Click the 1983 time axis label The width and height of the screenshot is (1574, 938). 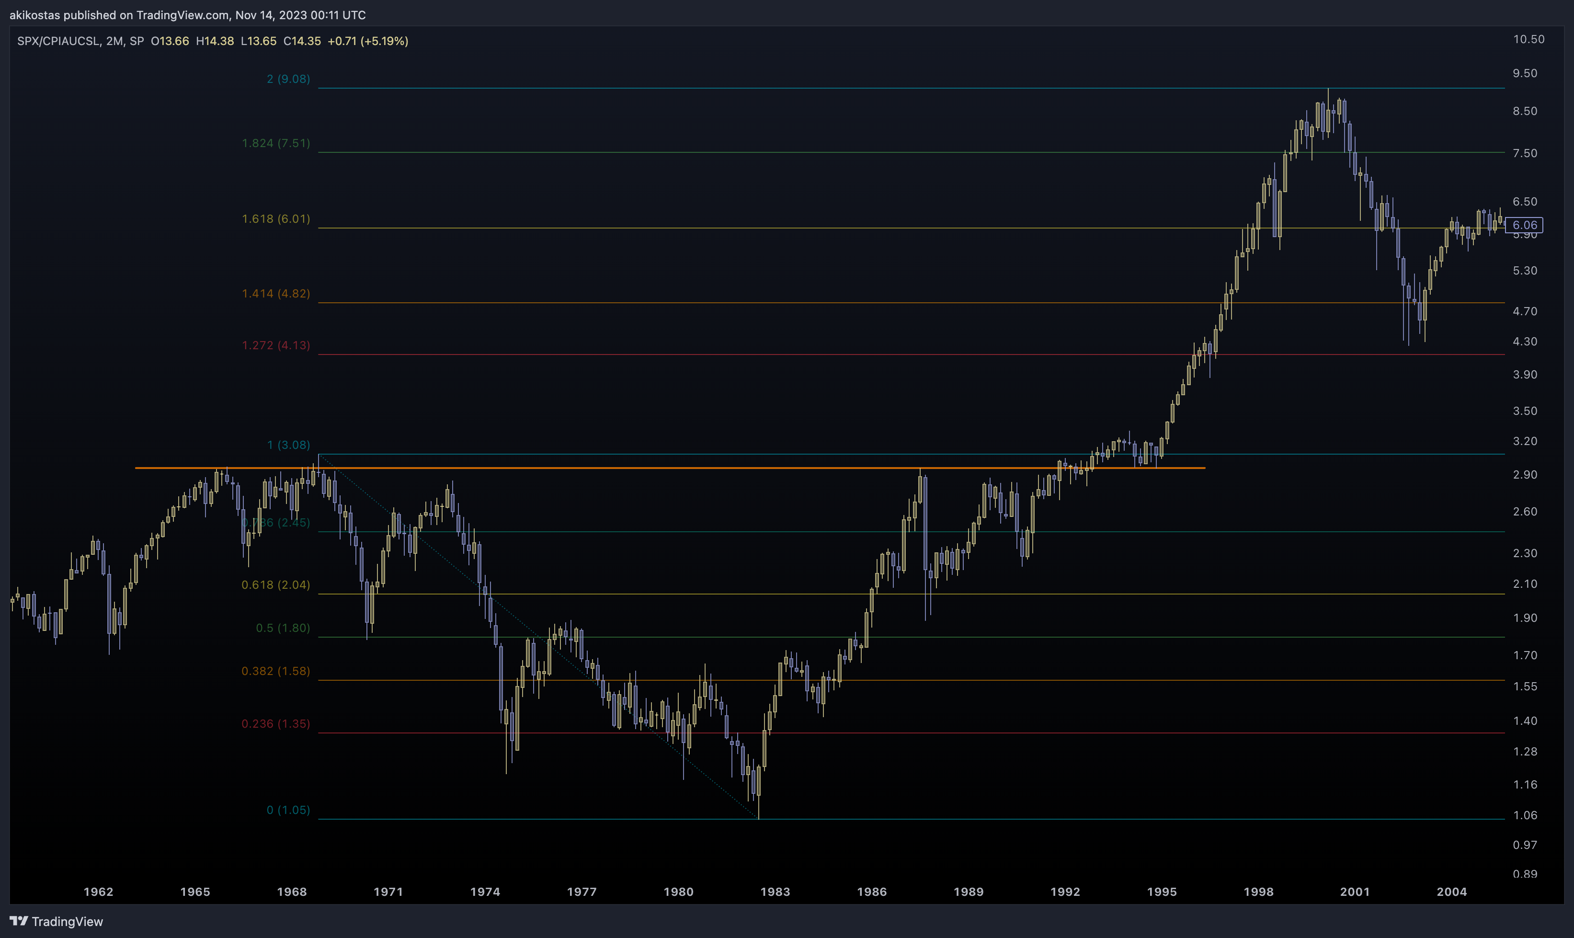(776, 892)
